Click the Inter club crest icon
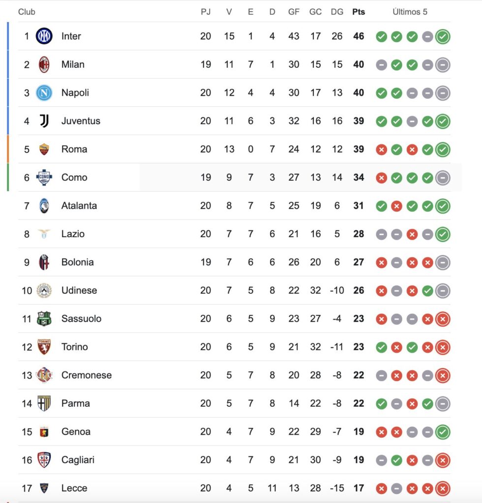482x503 pixels. coord(44,36)
